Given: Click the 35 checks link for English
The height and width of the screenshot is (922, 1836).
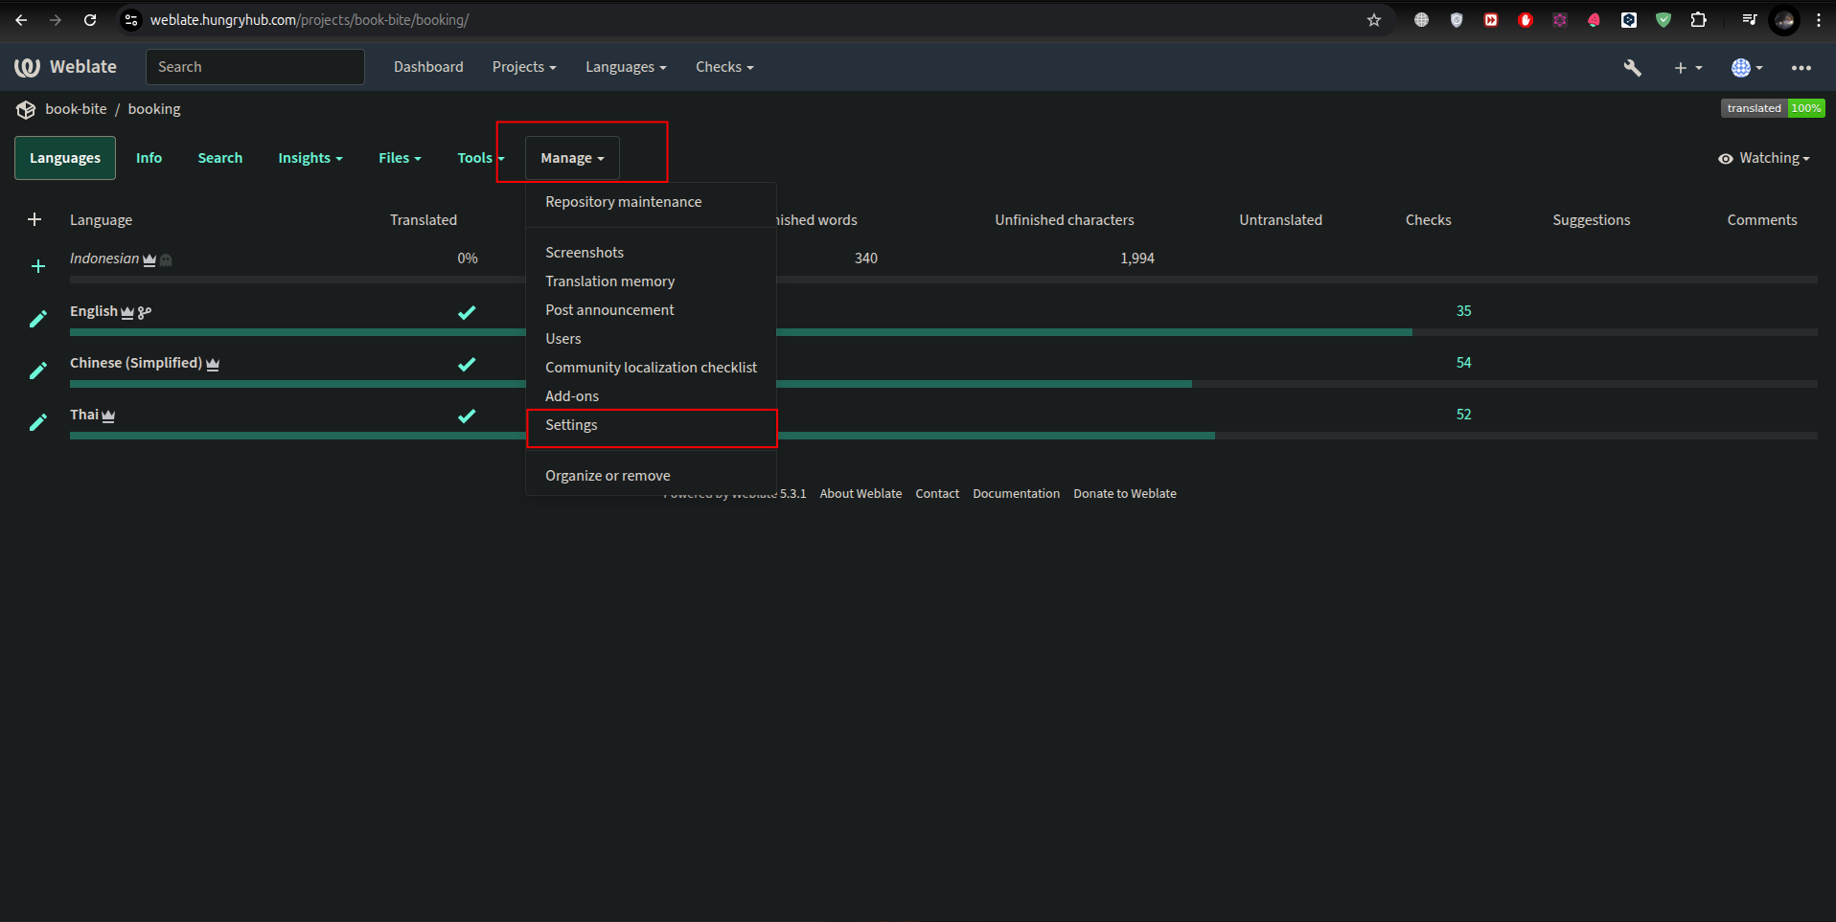Looking at the screenshot, I should click(x=1463, y=311).
